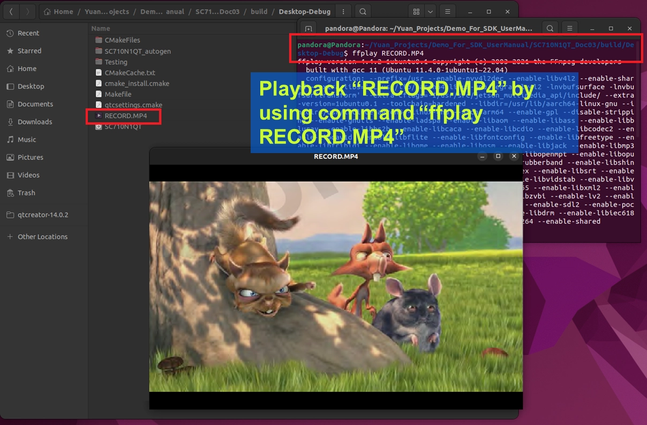Image resolution: width=647 pixels, height=425 pixels.
Task: Open Pictures folder in sidebar
Action: click(44, 157)
